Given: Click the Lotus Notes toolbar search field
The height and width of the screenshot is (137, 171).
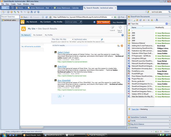Looking at the screenshot, I should [159, 12].
